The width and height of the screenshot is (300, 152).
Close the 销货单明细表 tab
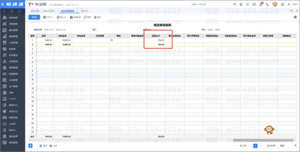click(77, 11)
